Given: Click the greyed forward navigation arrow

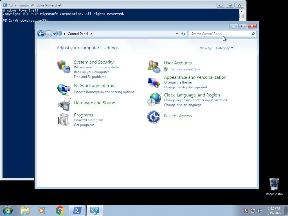Looking at the screenshot, I should 49,34.
